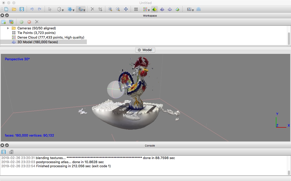Open show cameras dropdown arrow
The width and height of the screenshot is (291, 181).
tap(193, 10)
